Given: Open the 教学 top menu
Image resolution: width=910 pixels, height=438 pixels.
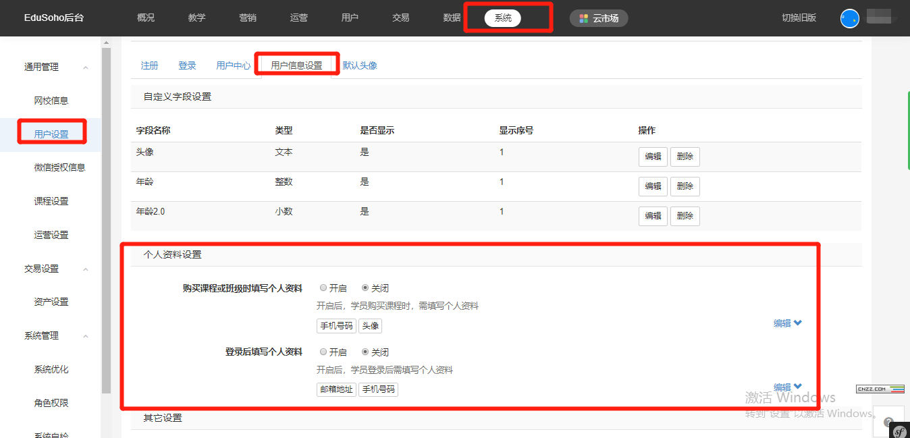Looking at the screenshot, I should click(197, 18).
